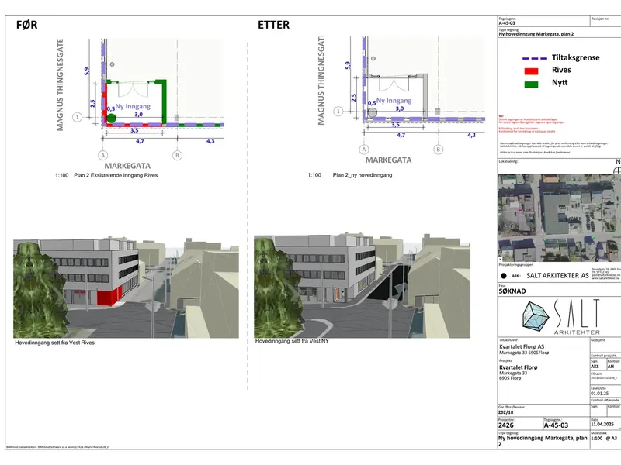
Task: Open the ETTER 3D street render
Action: coord(362,286)
